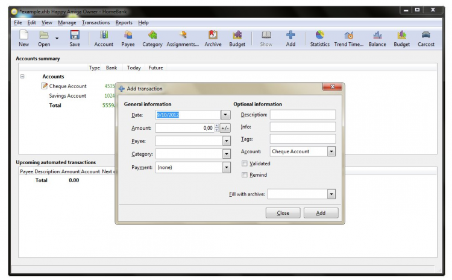The image size is (452, 280).
Task: Open the Payee manager toolbar icon
Action: pyautogui.click(x=128, y=35)
